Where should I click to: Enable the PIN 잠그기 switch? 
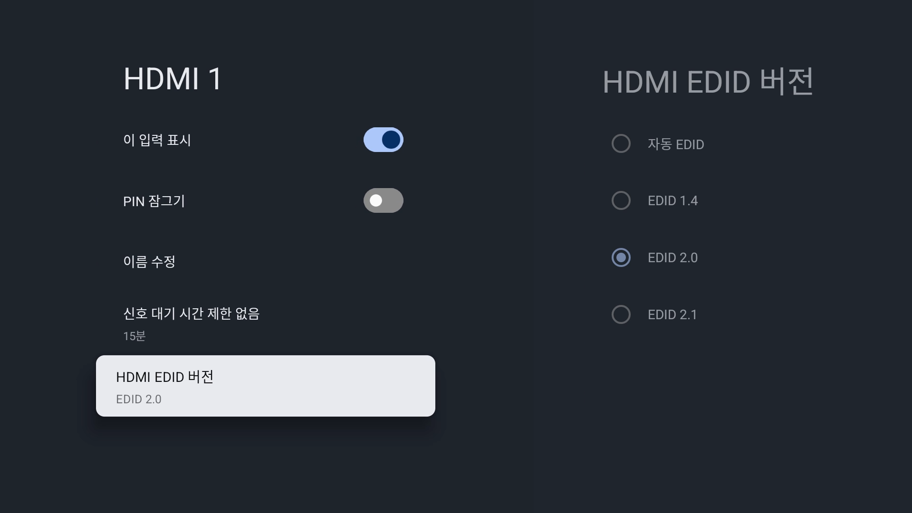tap(383, 200)
